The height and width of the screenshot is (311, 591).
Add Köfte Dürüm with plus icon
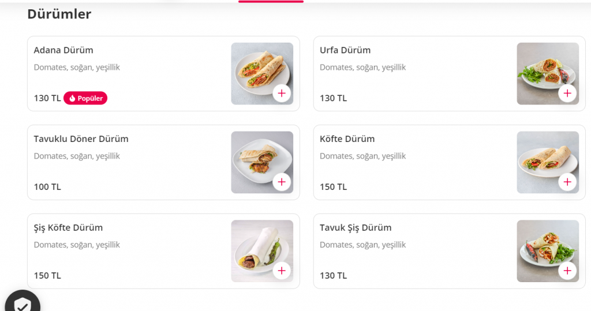(x=567, y=182)
